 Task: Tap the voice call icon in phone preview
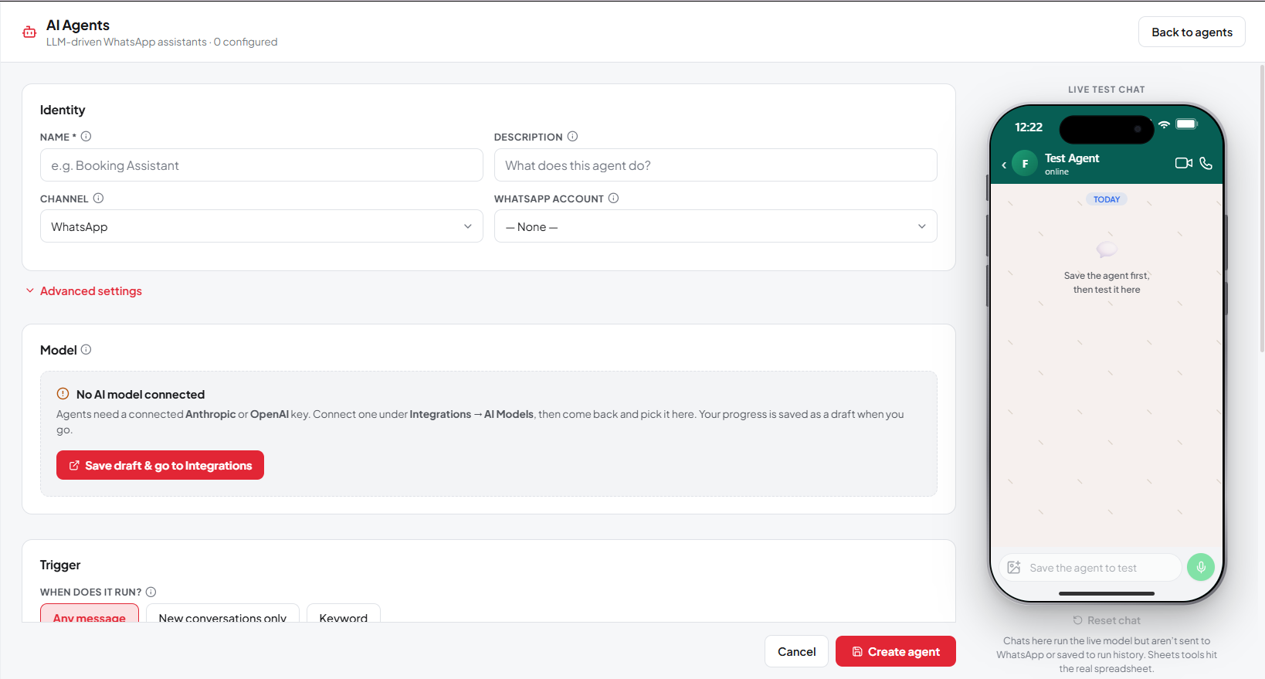pos(1206,163)
